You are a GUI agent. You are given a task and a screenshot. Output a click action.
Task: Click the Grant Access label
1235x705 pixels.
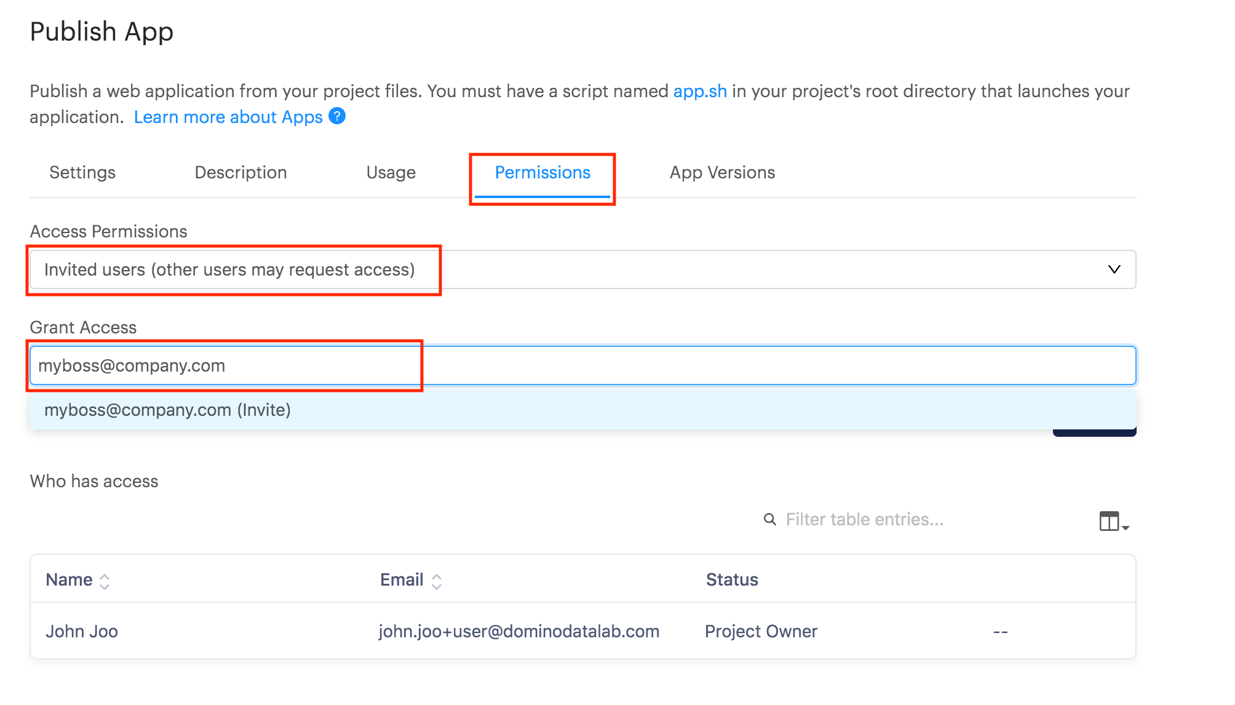(x=83, y=327)
